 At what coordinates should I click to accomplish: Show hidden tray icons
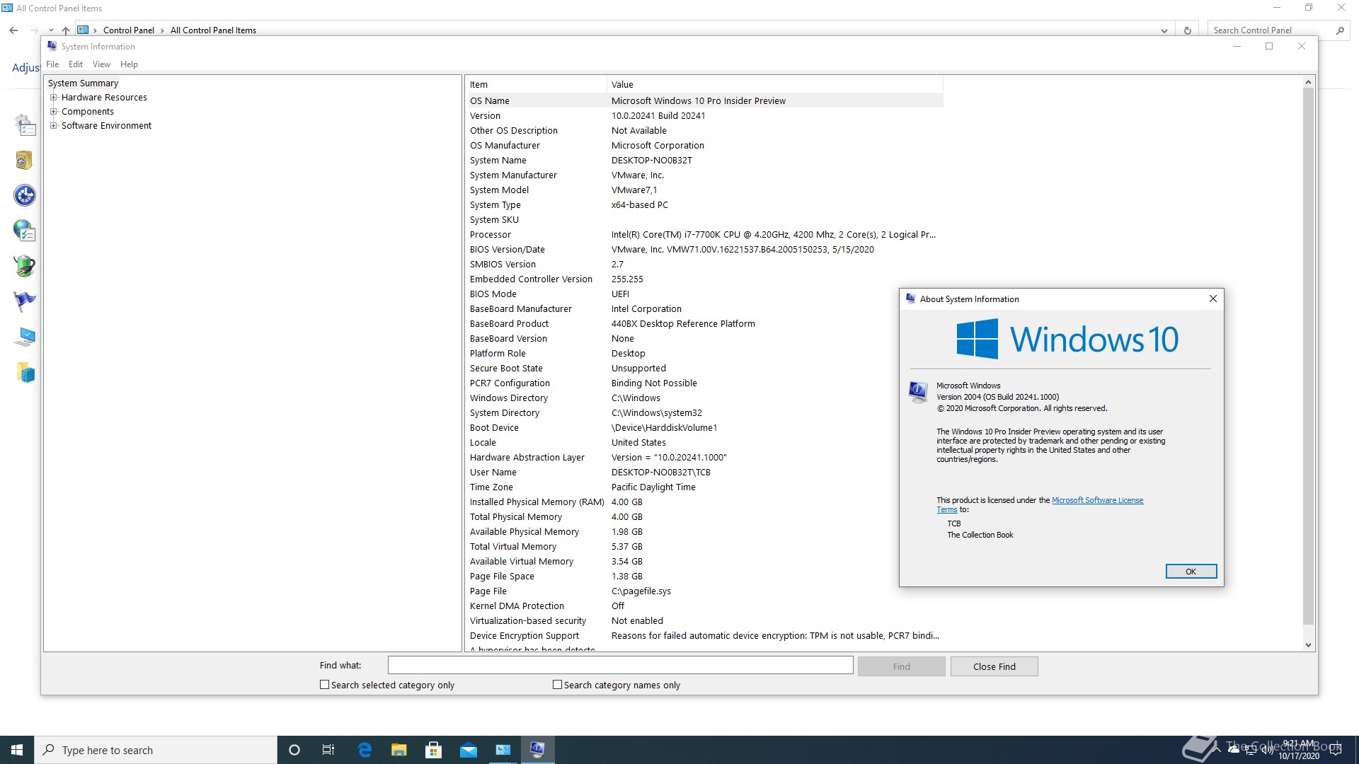1217,749
